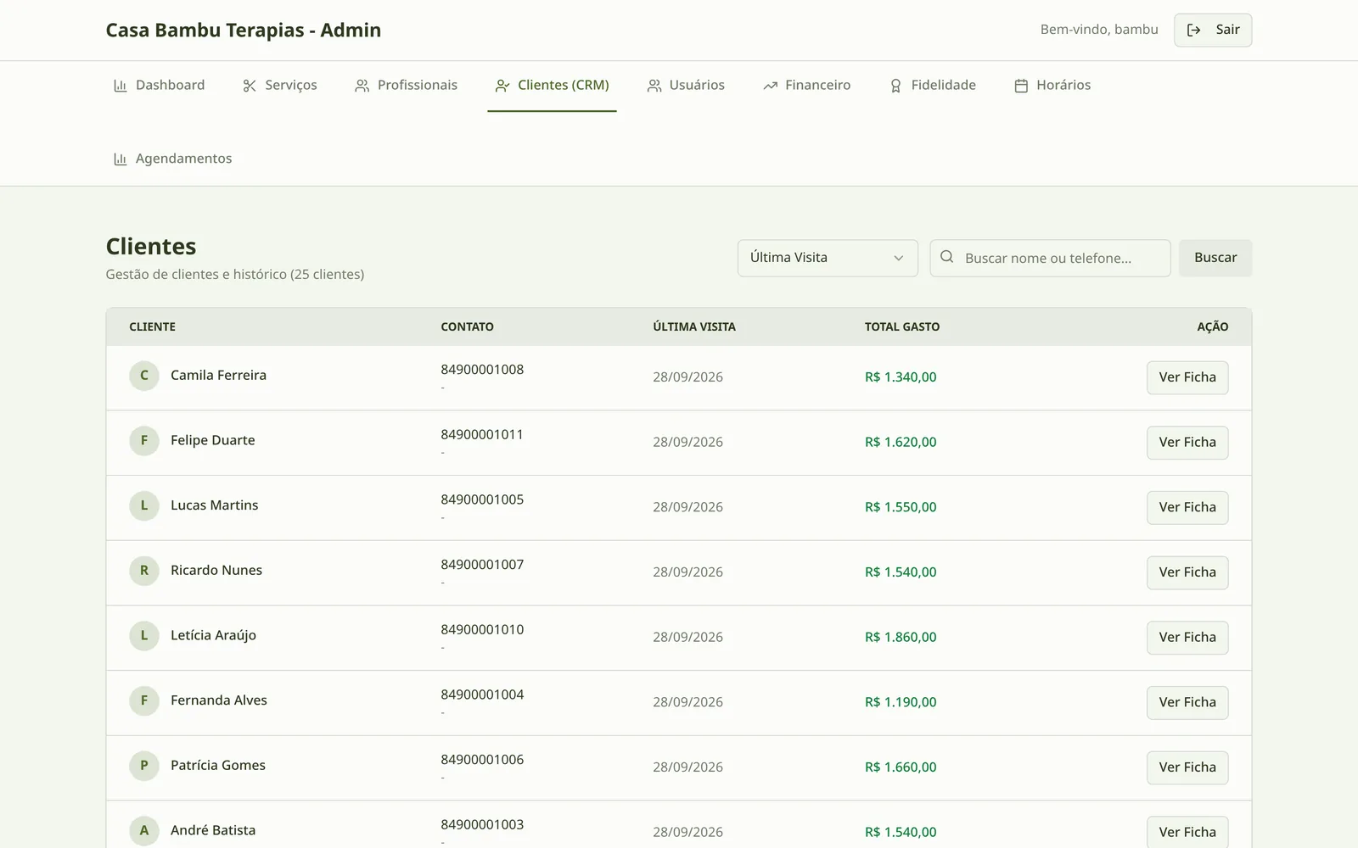Image resolution: width=1358 pixels, height=848 pixels.
Task: Open Ver Ficha for Patrícia Gomes
Action: (x=1187, y=767)
